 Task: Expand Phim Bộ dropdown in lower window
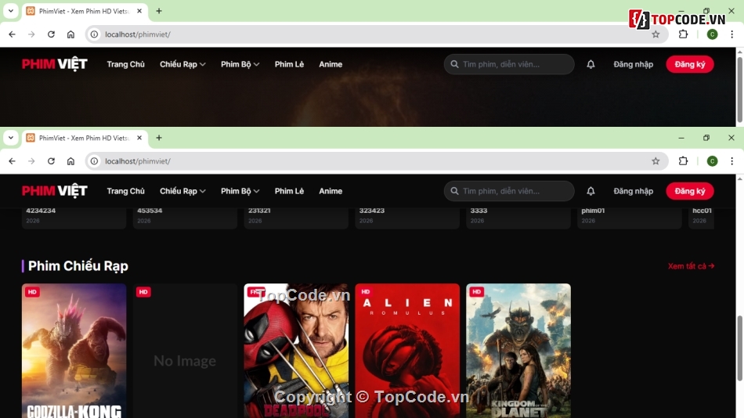pos(240,191)
